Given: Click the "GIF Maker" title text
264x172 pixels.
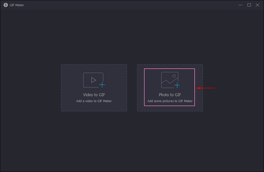Looking at the screenshot, I should [17, 5].
